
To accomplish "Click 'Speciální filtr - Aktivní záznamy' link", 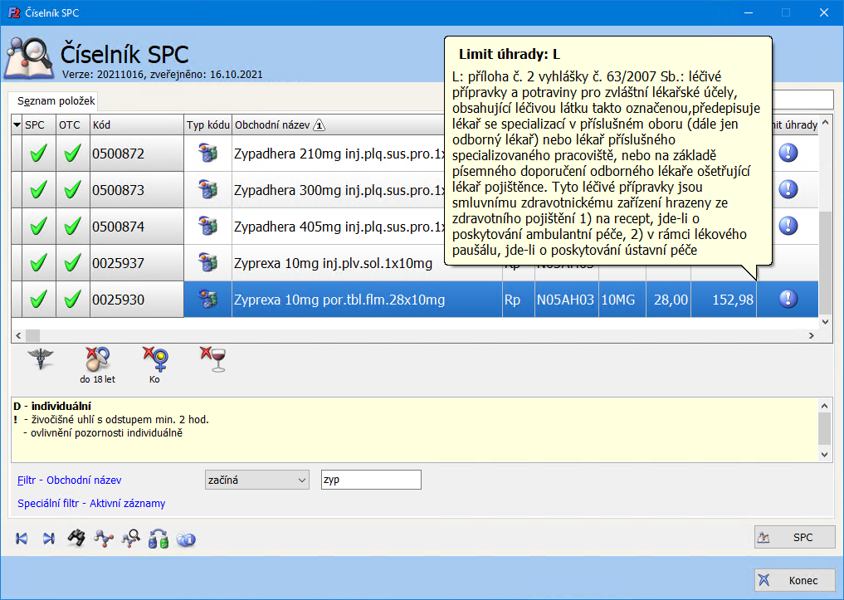I will click(91, 503).
